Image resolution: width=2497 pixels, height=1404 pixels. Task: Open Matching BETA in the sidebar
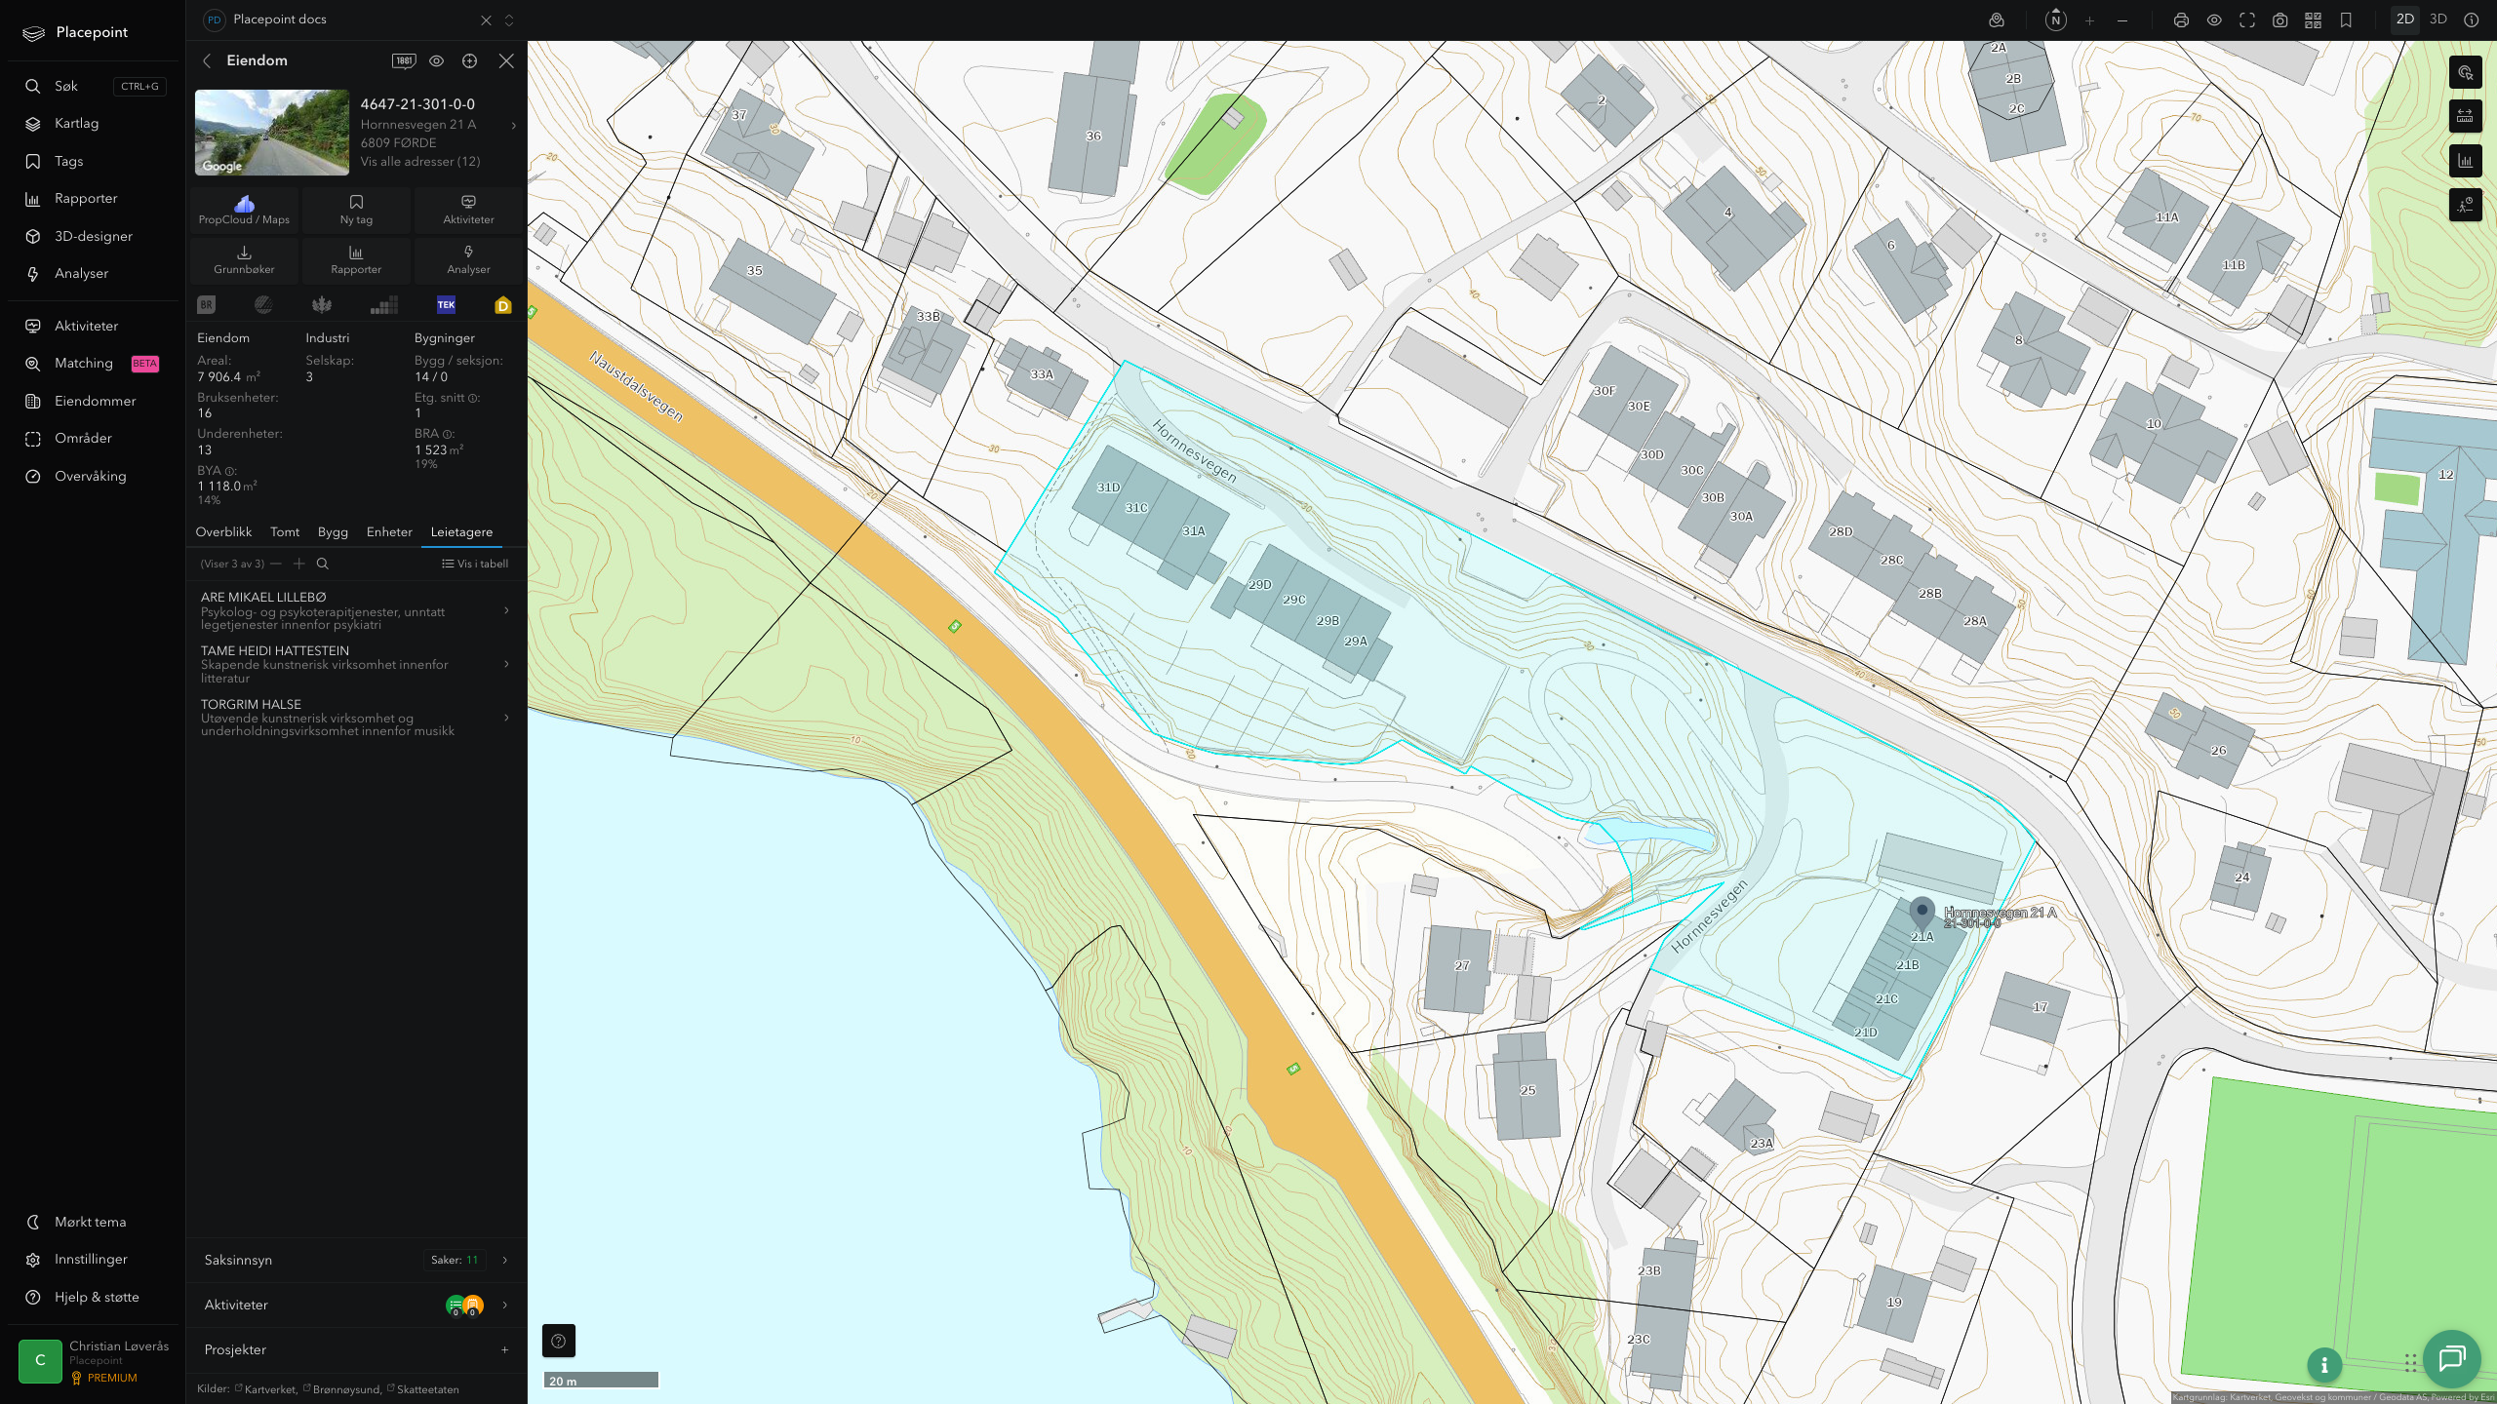[x=94, y=363]
